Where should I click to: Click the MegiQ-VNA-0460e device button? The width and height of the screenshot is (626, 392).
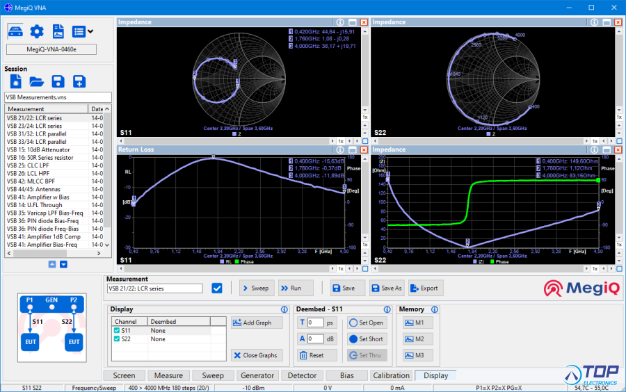[51, 49]
